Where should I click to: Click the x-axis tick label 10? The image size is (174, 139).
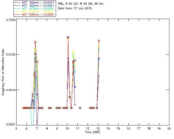pos(67,128)
